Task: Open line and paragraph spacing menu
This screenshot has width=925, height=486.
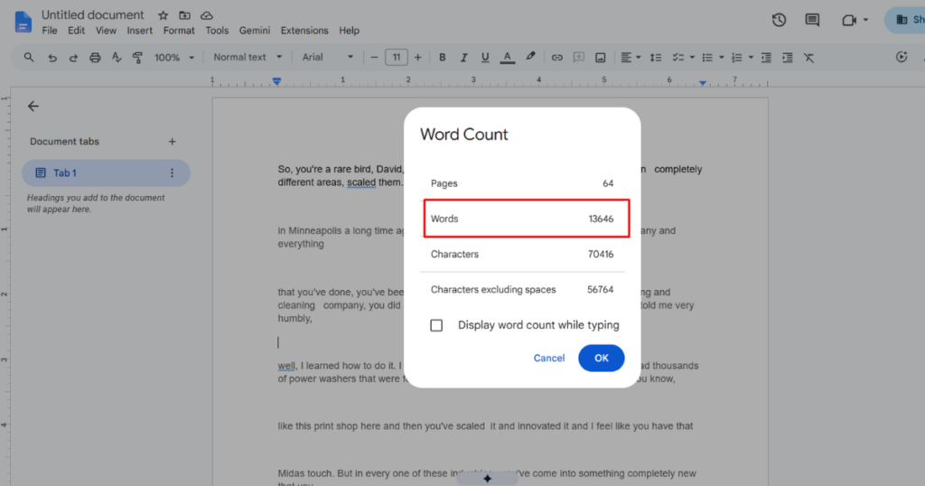Action: pos(656,57)
